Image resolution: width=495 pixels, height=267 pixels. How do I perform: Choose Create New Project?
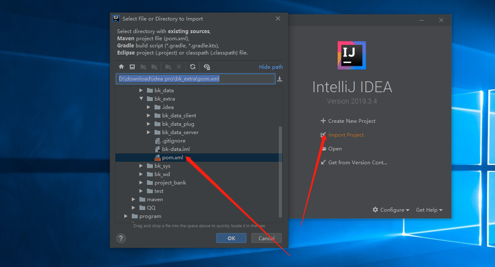click(x=352, y=121)
